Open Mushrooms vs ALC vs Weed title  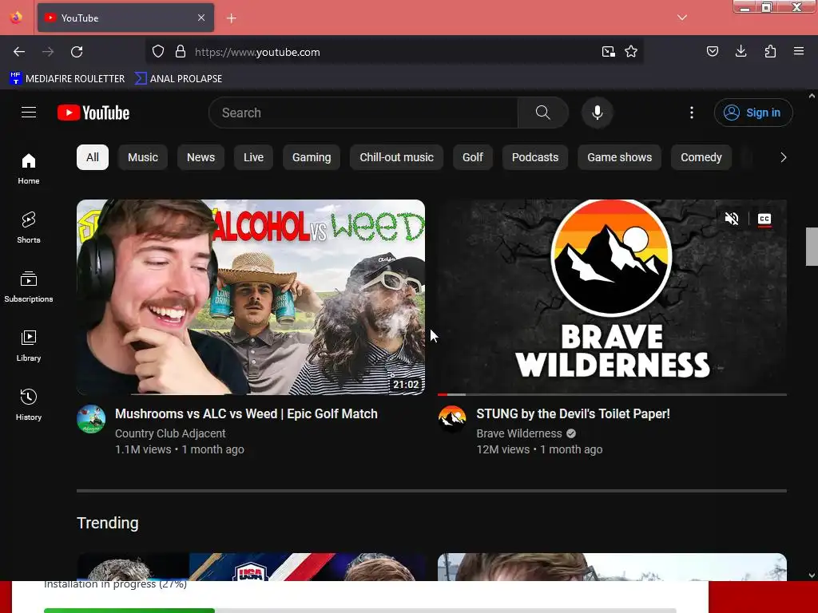[x=246, y=414]
